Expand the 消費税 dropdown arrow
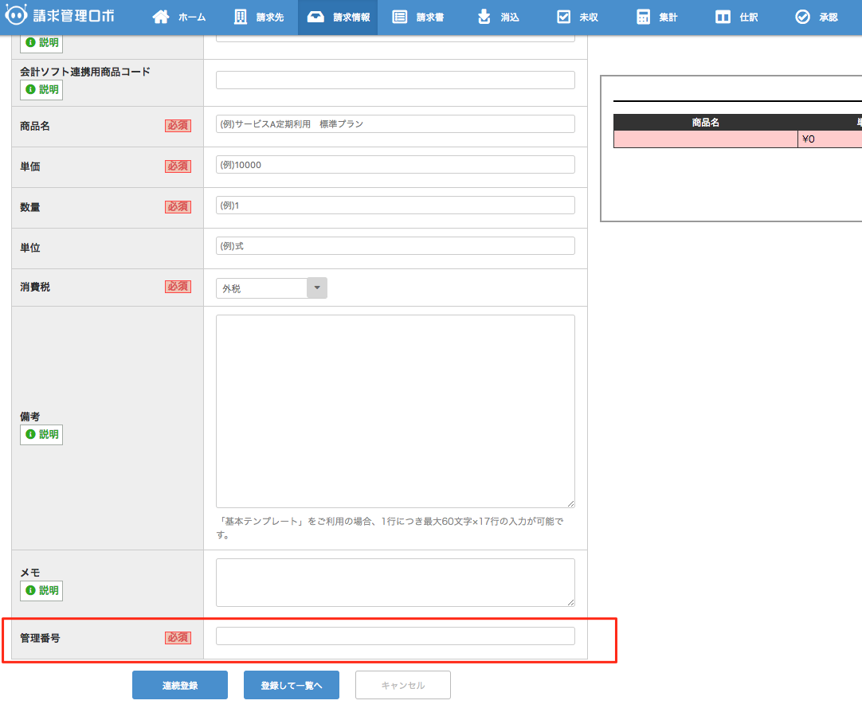The width and height of the screenshot is (862, 720). pos(317,288)
